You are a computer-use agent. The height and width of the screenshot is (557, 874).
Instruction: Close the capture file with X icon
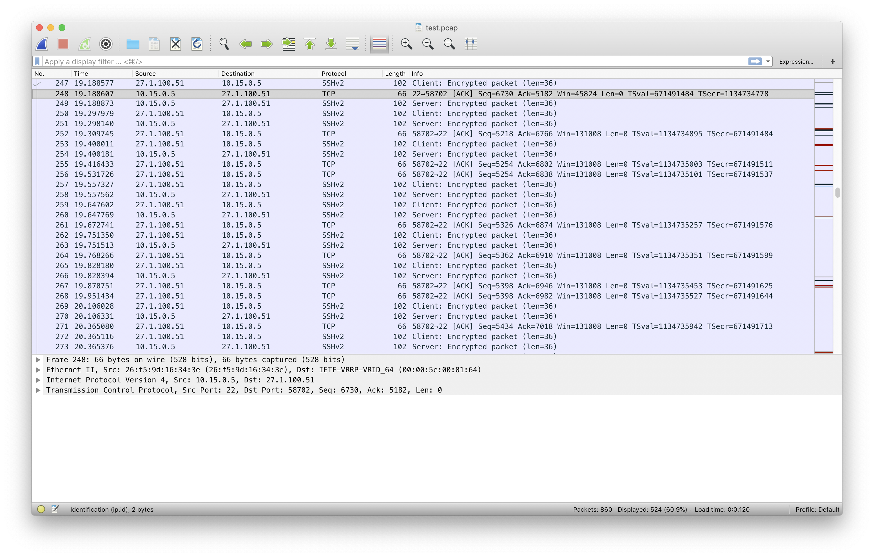(176, 44)
